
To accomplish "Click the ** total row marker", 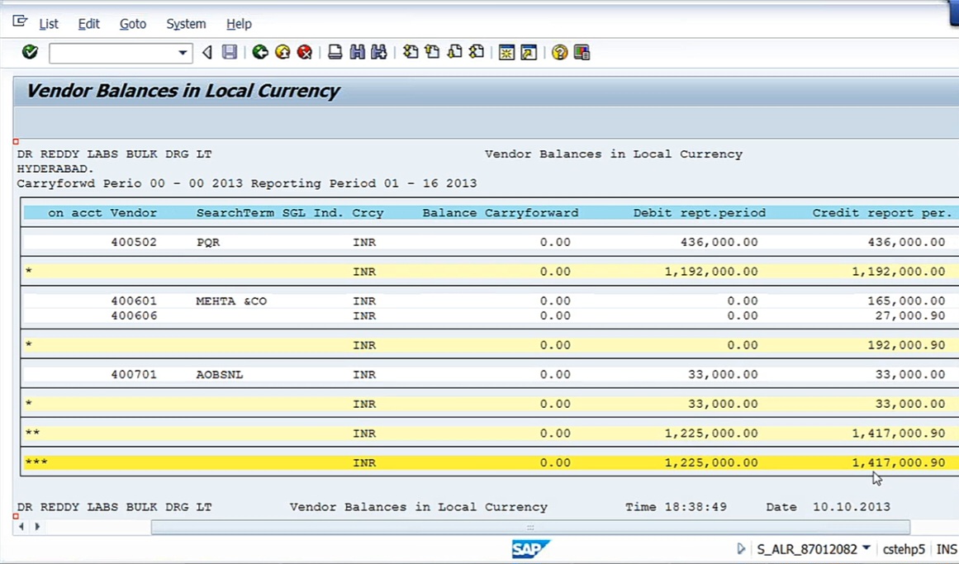I will [x=32, y=433].
